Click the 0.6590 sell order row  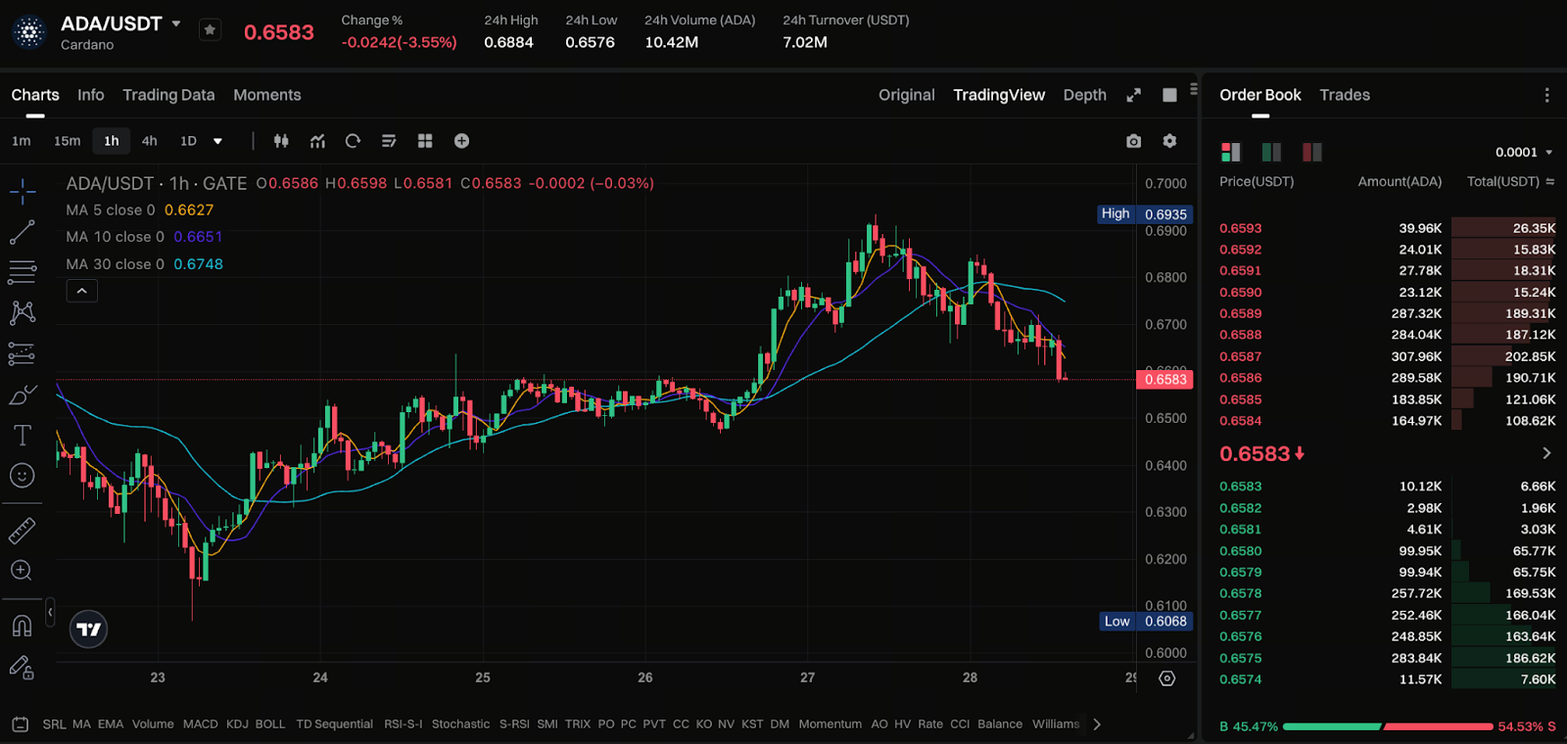pos(1386,292)
